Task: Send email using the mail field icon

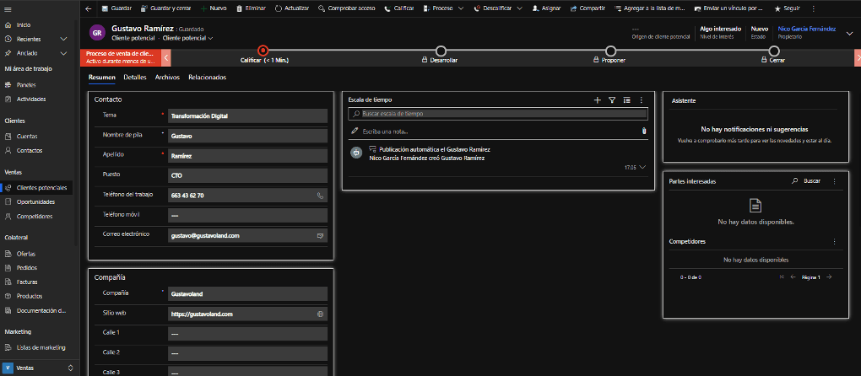Action: 320,236
